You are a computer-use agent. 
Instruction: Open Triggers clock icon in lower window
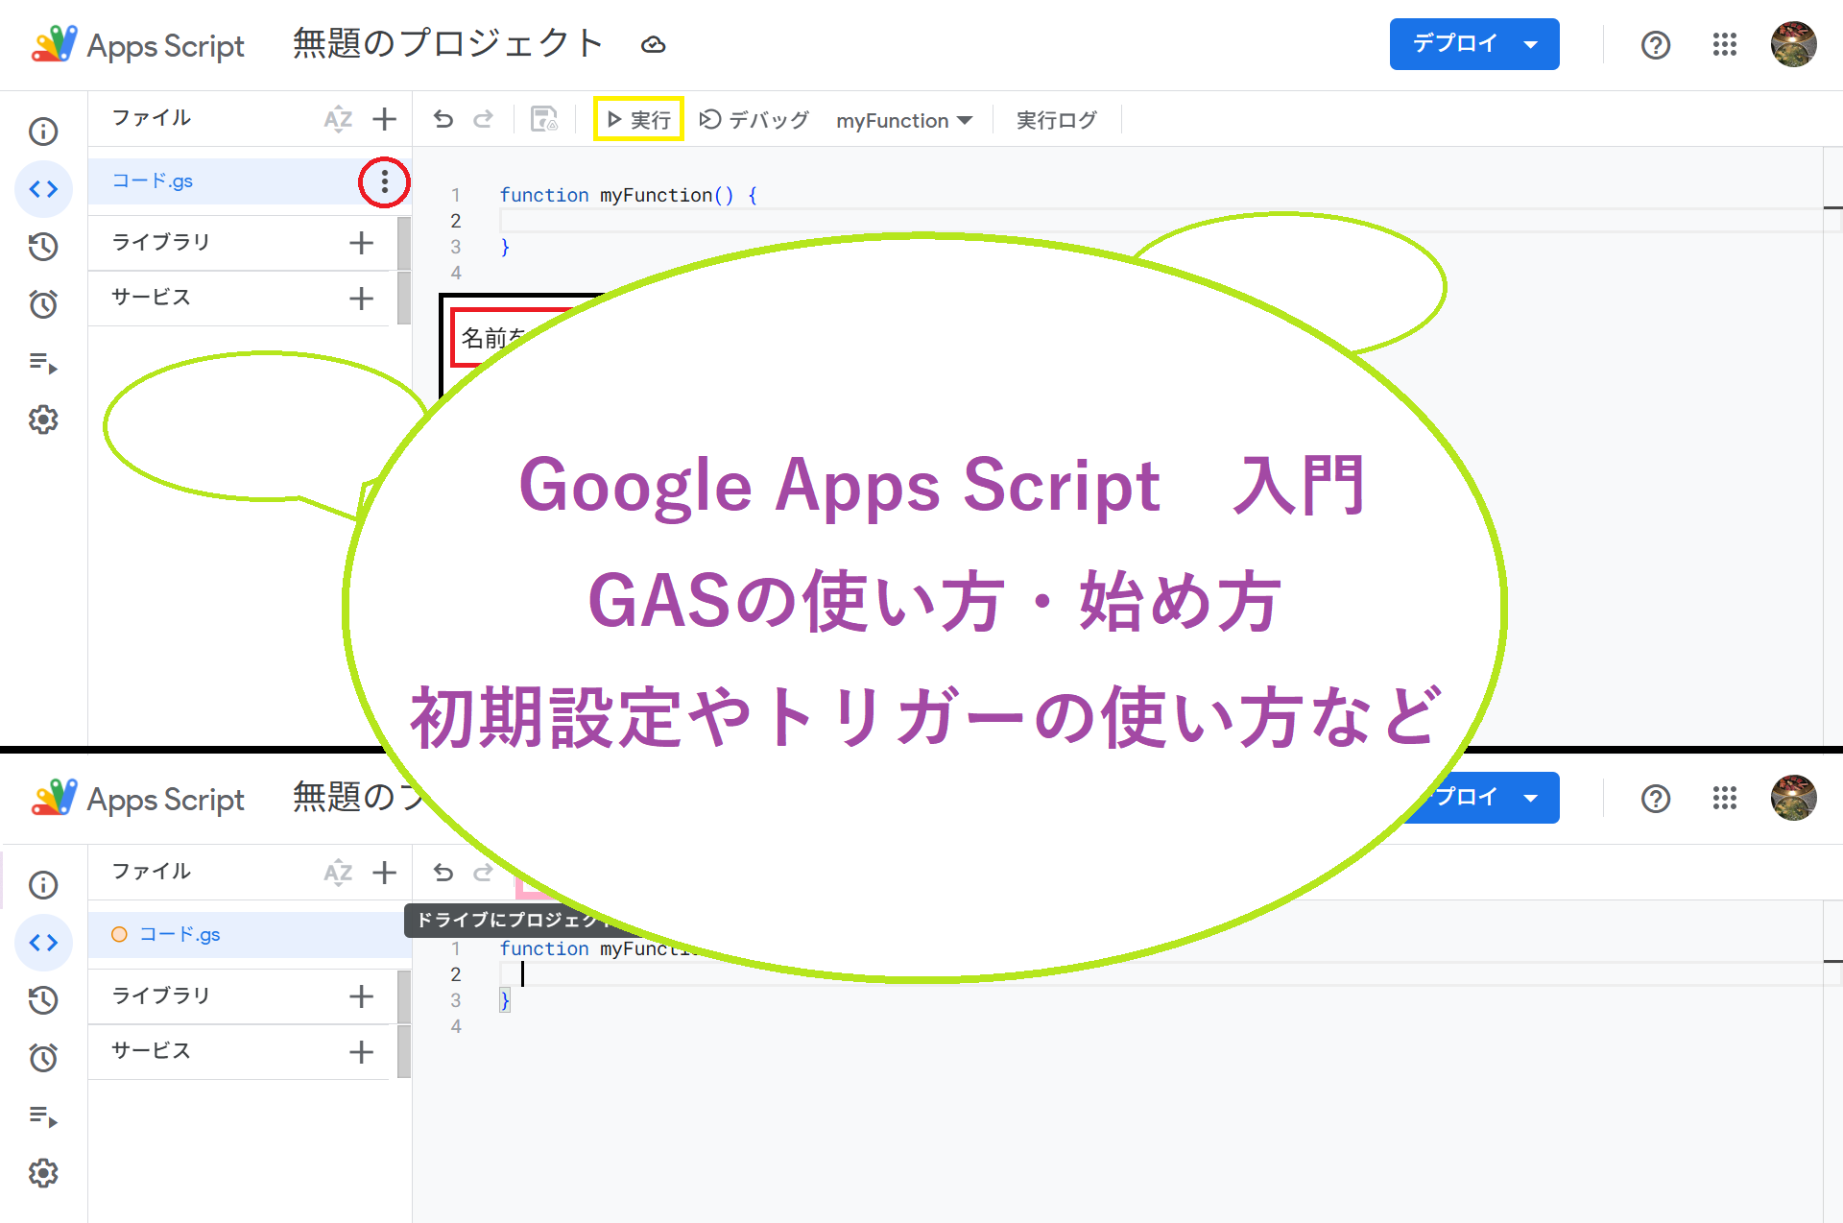pyautogui.click(x=43, y=1058)
